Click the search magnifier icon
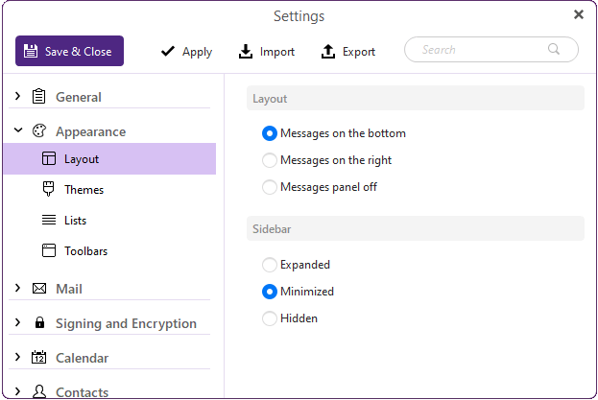 pos(554,50)
